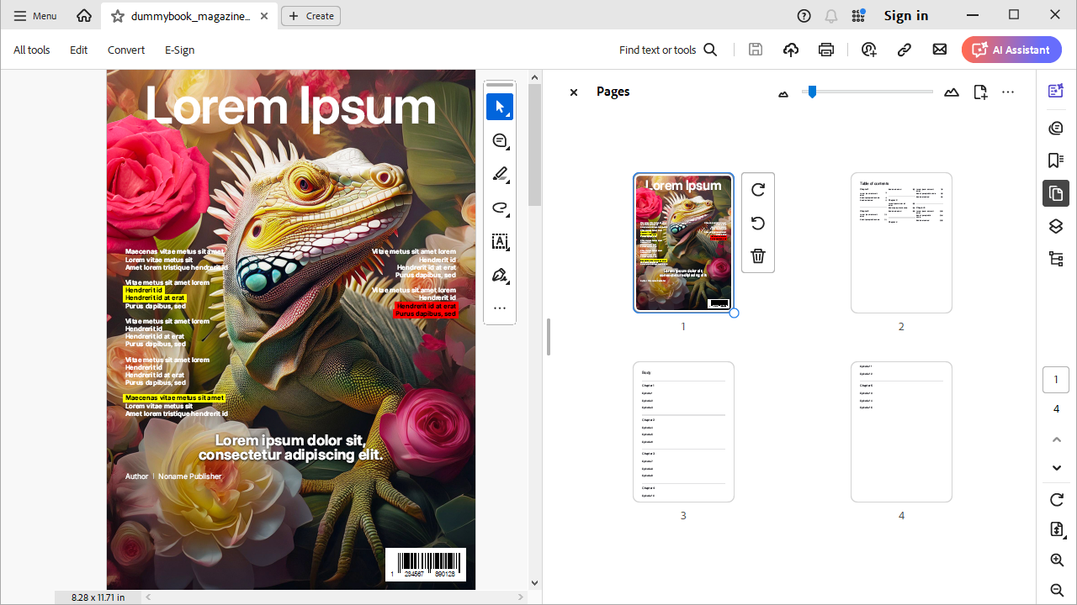This screenshot has width=1077, height=605.
Task: Star the dummybook_magazine tab
Action: tap(118, 16)
